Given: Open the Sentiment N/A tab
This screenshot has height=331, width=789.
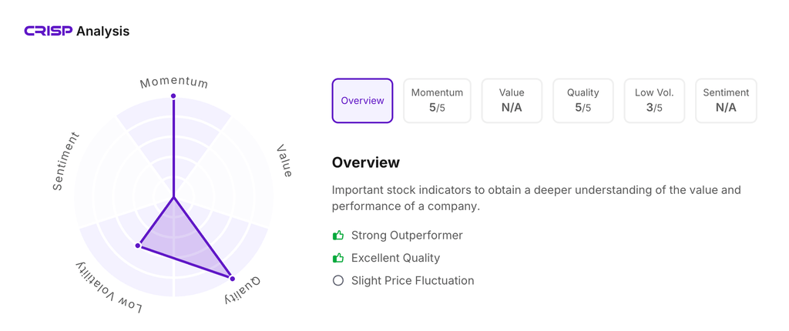Looking at the screenshot, I should pyautogui.click(x=726, y=101).
